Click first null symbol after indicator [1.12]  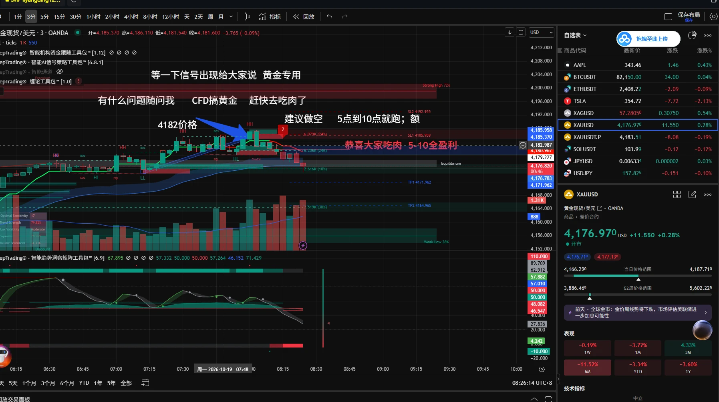(111, 53)
